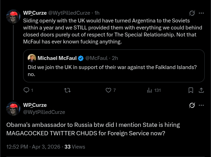The image size is (211, 157).
Task: Bookmark the first WP_Curze tweet
Action: pyautogui.click(x=191, y=90)
